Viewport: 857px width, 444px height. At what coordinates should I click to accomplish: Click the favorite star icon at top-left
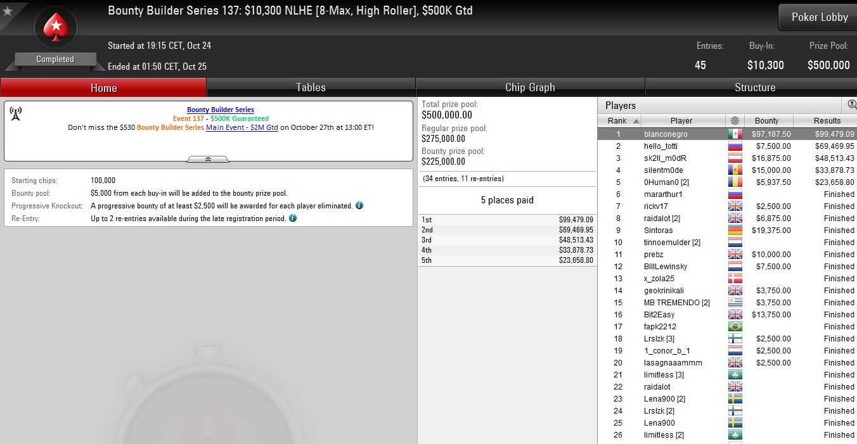click(8, 11)
